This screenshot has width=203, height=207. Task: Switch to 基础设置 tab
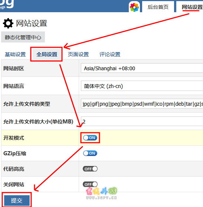tap(15, 54)
